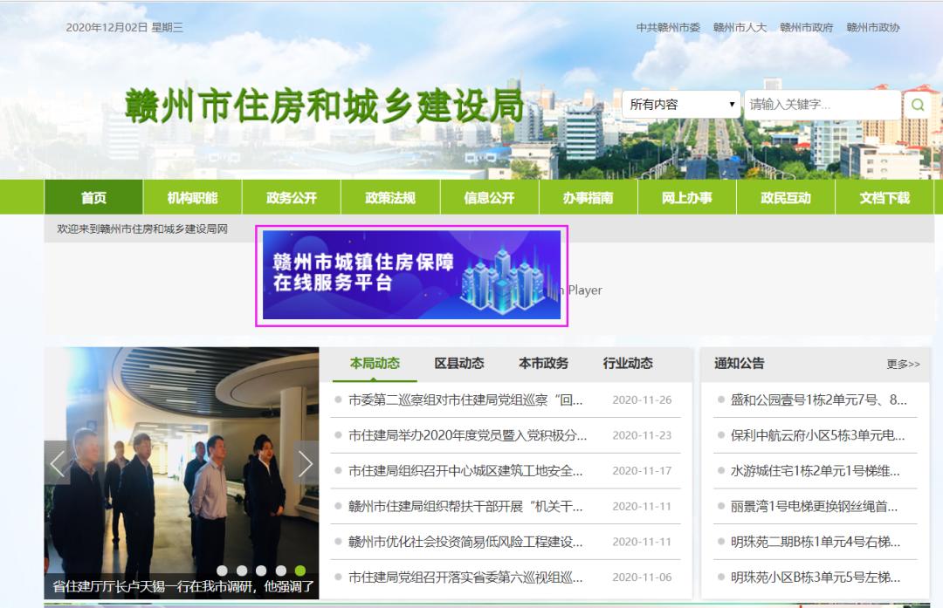Switch to the 行业动态 news tab

click(628, 364)
